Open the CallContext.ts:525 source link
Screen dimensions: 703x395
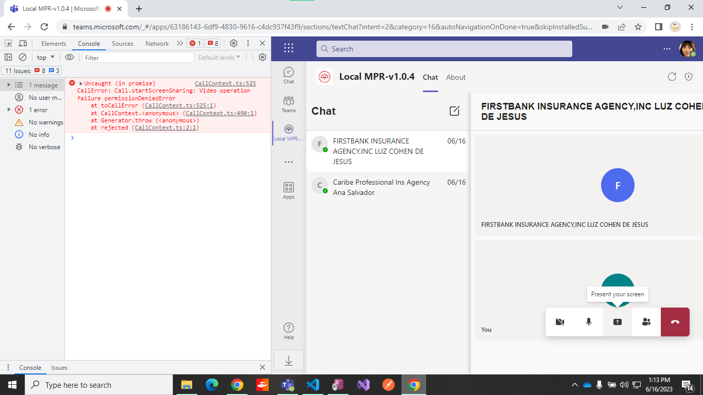[x=225, y=83]
